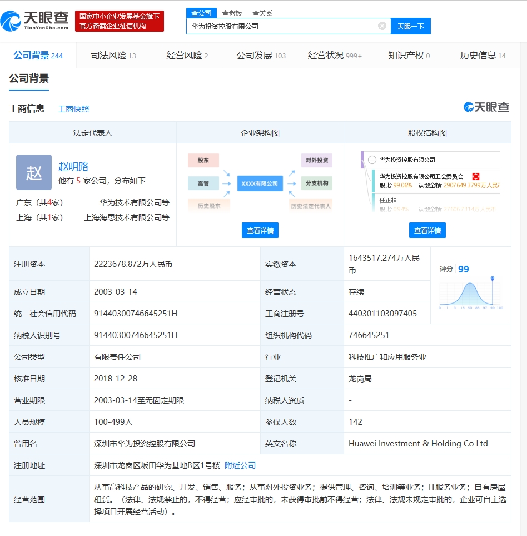Screen dimensions: 527x536
Task: Click the 对外投资 box in the structure diagram
Action: click(x=317, y=160)
